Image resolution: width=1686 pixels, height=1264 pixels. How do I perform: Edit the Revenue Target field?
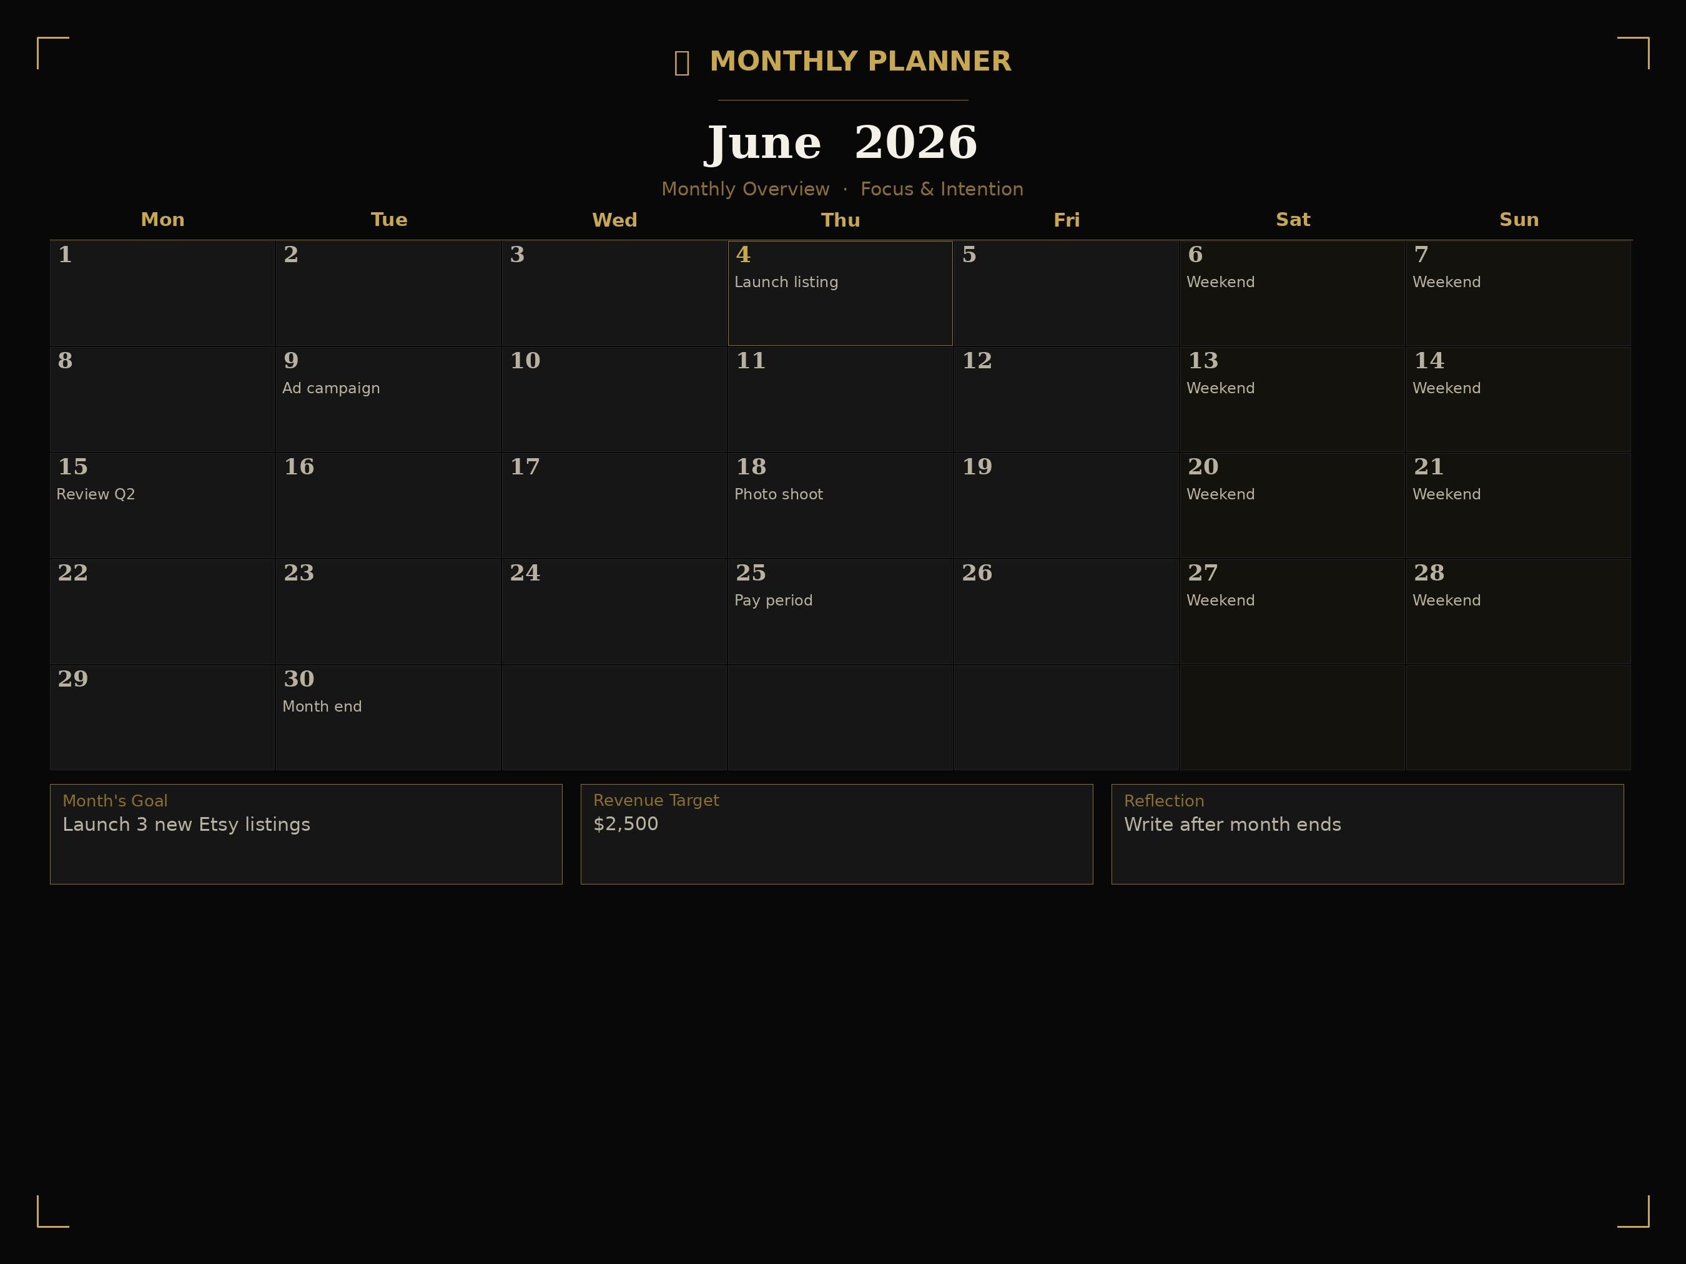click(x=837, y=835)
